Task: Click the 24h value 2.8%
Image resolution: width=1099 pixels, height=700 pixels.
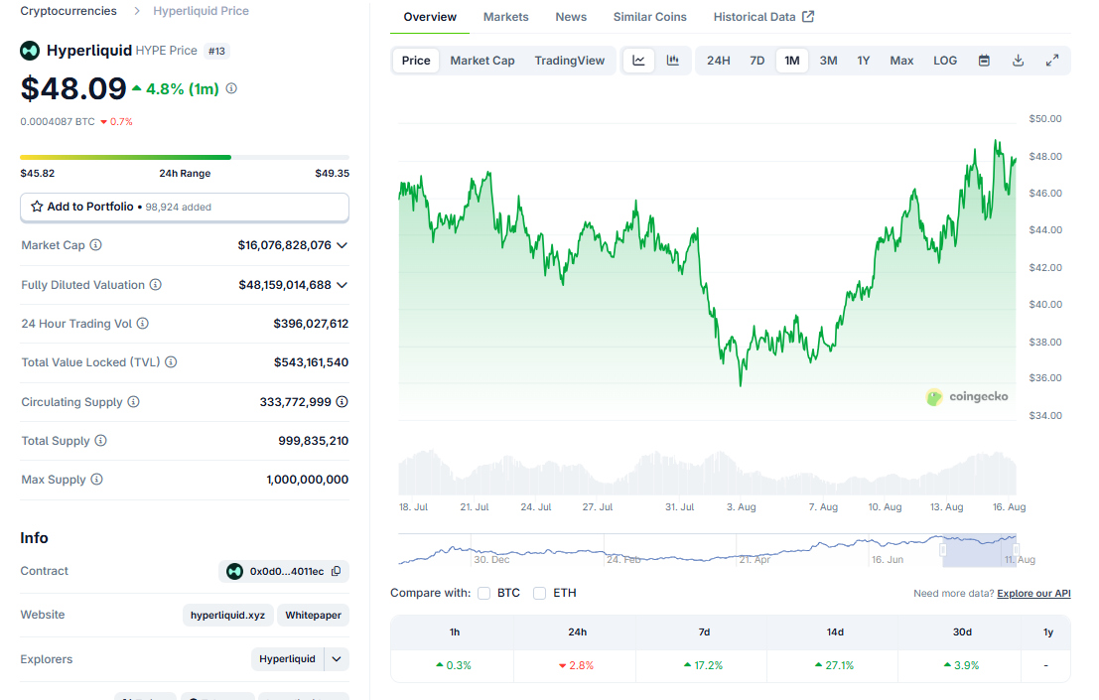Action: [576, 665]
